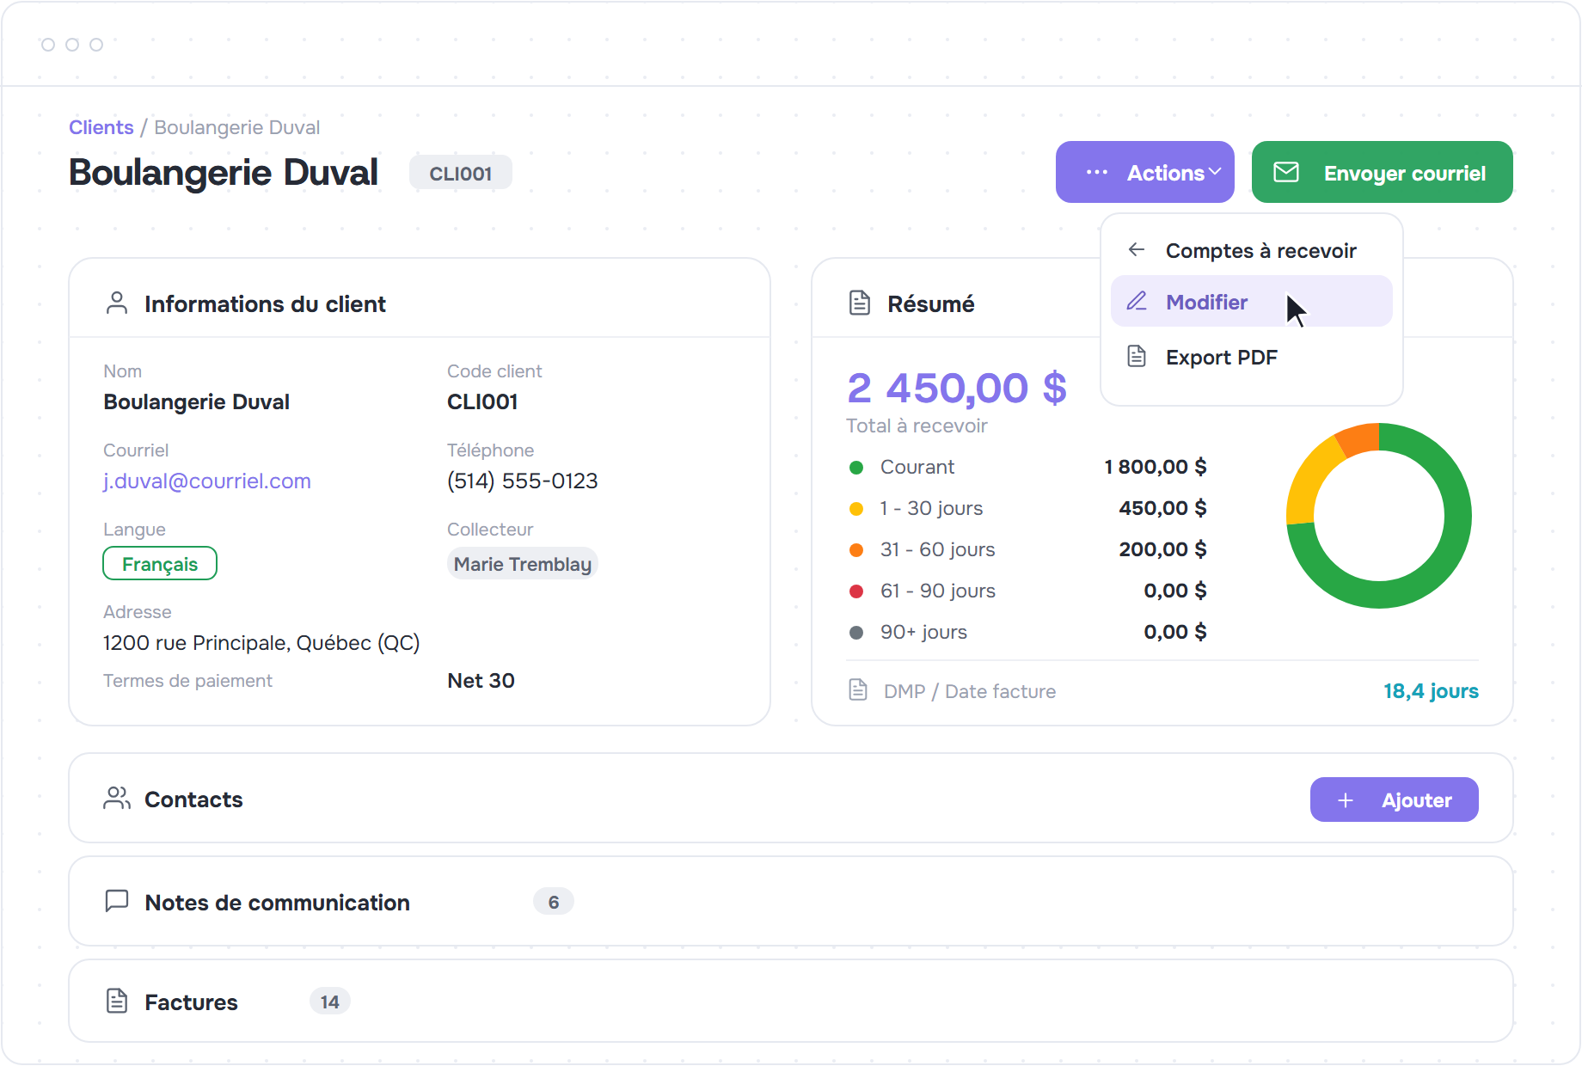Click the envelope icon on Envoyer courriel
The width and height of the screenshot is (1582, 1066).
1286,172
